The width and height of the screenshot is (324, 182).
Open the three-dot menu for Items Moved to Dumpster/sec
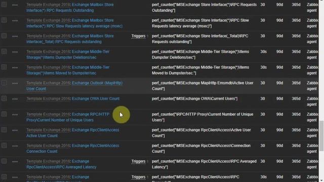point(15,68)
